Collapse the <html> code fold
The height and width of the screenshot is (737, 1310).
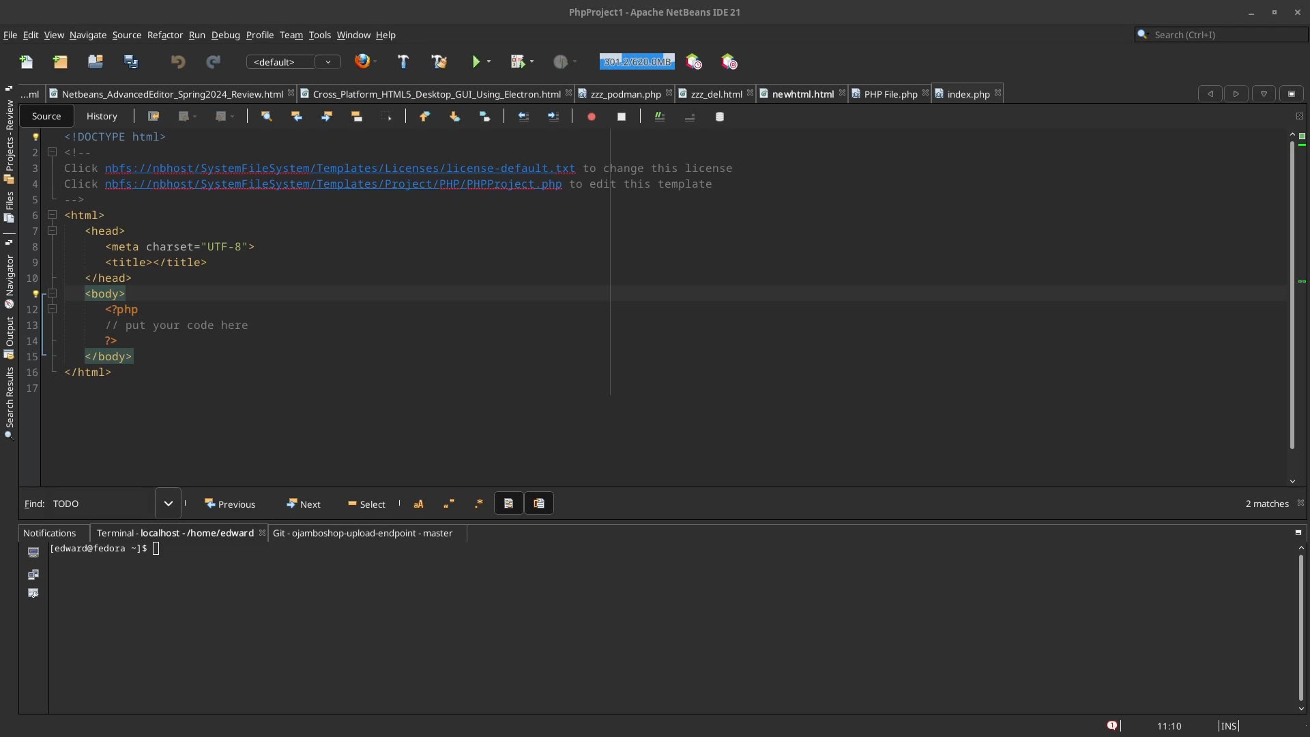click(53, 215)
